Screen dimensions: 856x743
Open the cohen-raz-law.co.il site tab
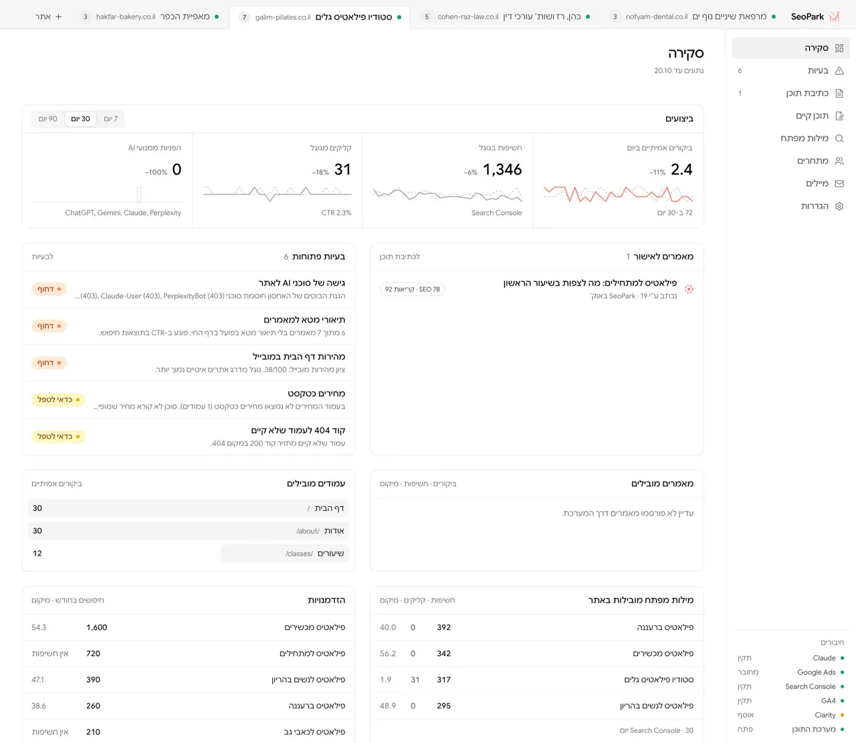pos(506,17)
